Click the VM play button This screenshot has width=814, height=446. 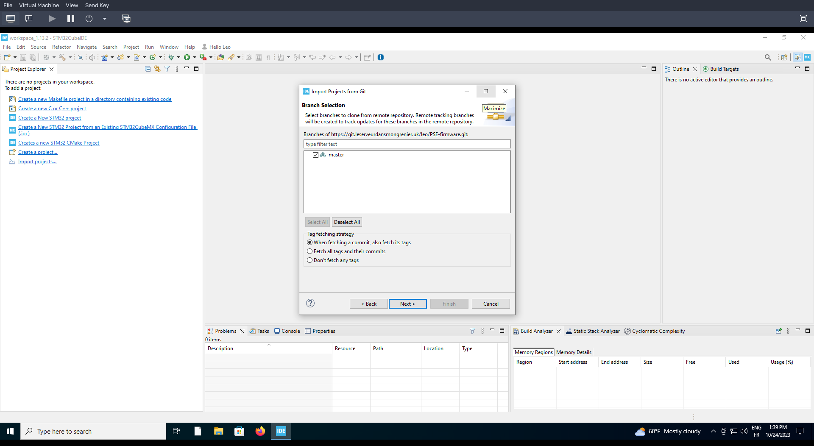click(x=52, y=19)
